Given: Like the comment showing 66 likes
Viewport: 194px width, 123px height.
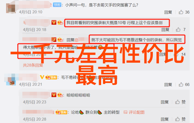Looking at the screenshot, I should (181, 84).
